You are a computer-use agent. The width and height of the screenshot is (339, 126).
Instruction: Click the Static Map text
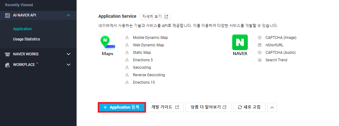[142, 53]
